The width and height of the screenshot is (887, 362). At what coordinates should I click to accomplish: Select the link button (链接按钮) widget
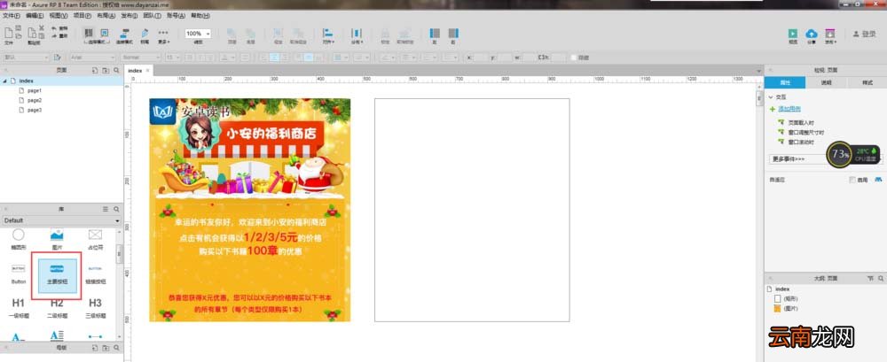pos(95,273)
